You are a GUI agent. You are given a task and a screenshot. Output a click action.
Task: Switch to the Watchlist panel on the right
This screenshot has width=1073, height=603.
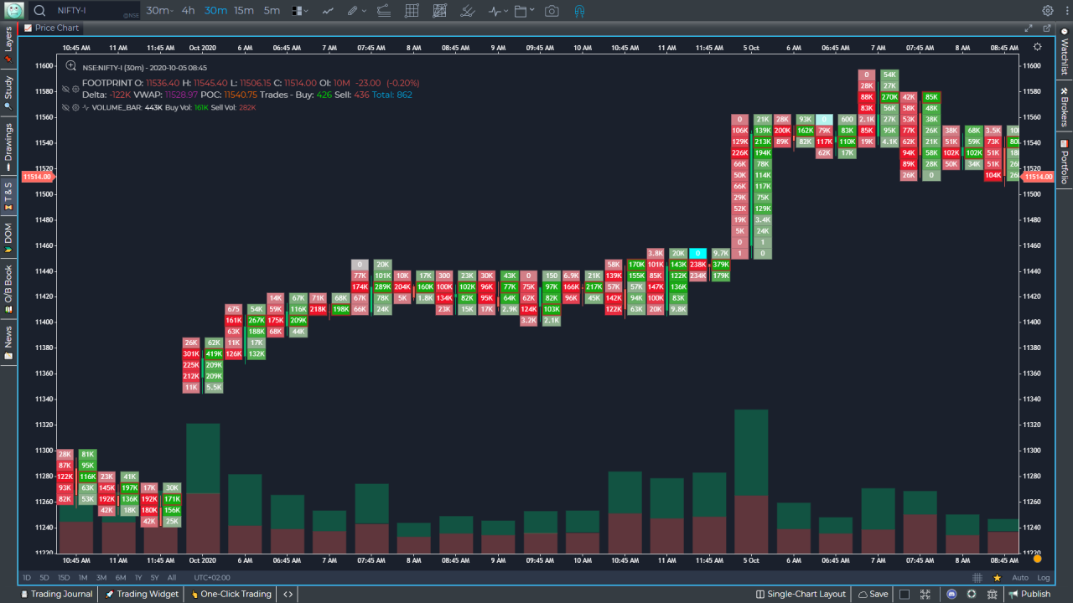click(x=1065, y=59)
